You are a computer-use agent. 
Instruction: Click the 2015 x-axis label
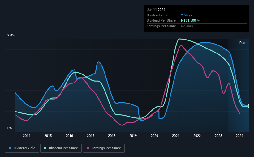tap(48, 136)
